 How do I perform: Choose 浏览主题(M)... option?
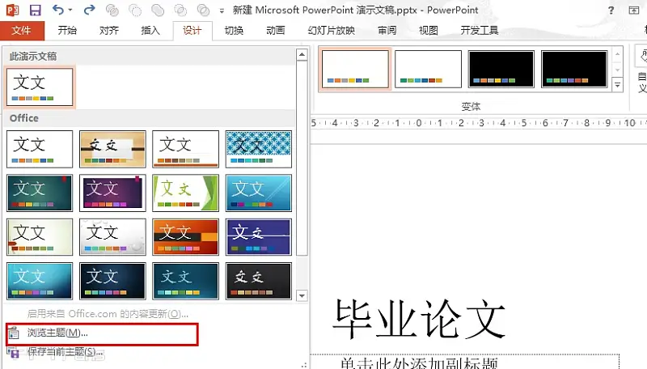(57, 333)
